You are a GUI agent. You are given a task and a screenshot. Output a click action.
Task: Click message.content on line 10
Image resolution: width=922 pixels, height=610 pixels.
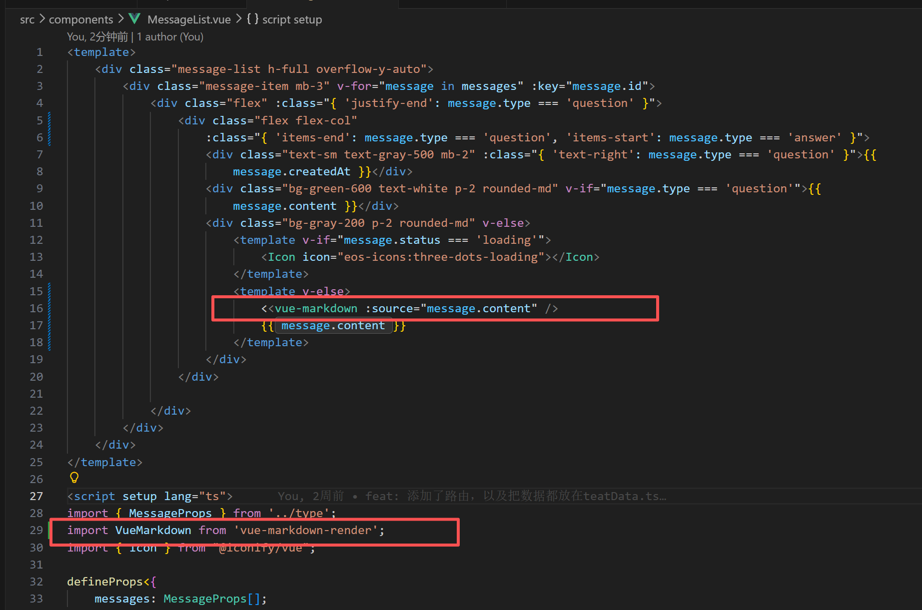(x=285, y=206)
